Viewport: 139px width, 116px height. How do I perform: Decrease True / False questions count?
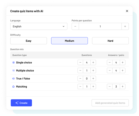[80, 78]
